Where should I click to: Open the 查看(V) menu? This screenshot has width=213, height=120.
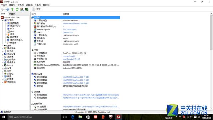[x=12, y=5]
